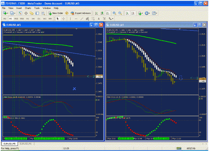
Task: Select the Horizontal Line drawing tool
Action: coord(76,19)
